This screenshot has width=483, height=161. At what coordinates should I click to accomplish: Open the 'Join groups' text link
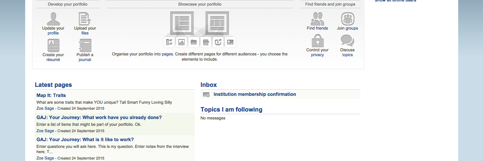point(348,28)
